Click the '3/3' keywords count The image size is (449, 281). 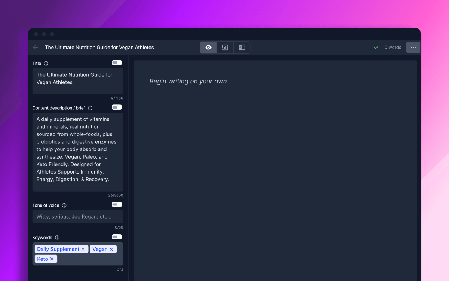[120, 269]
